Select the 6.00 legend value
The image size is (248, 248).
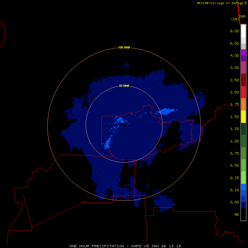click(234, 43)
